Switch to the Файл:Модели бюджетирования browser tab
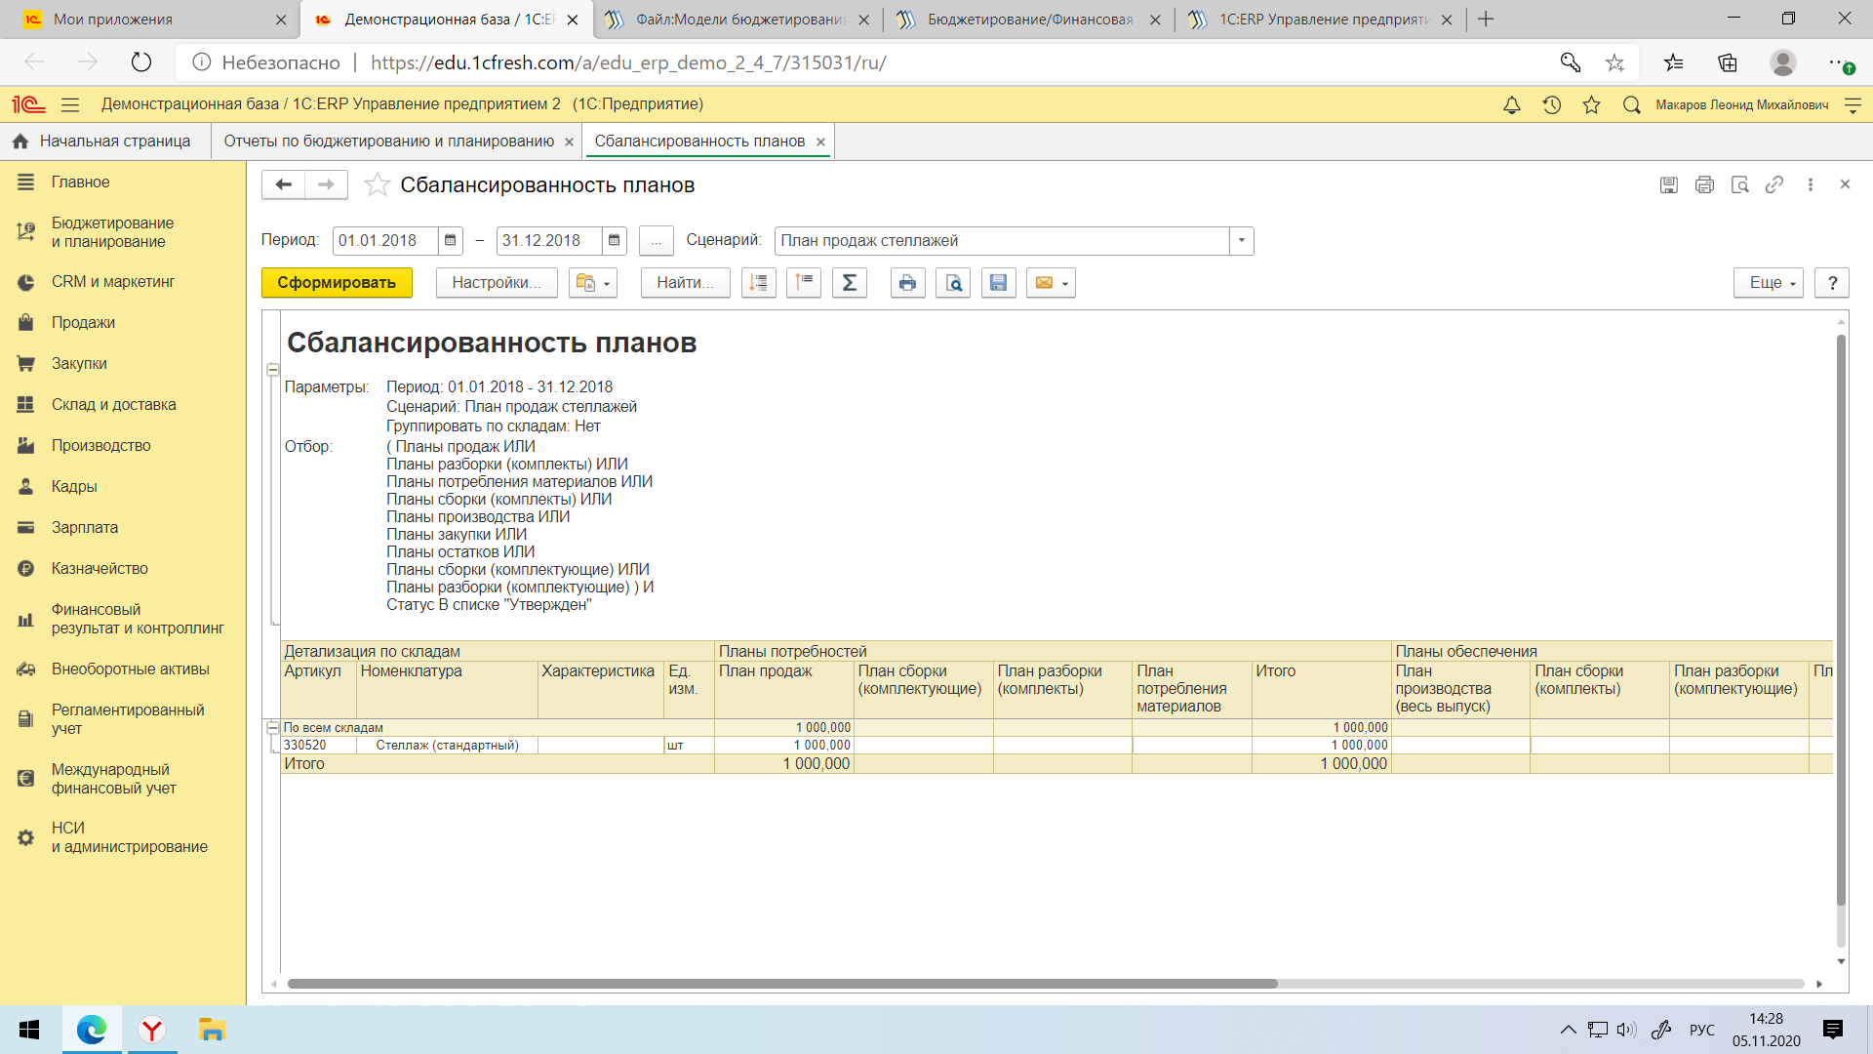 pos(738,20)
